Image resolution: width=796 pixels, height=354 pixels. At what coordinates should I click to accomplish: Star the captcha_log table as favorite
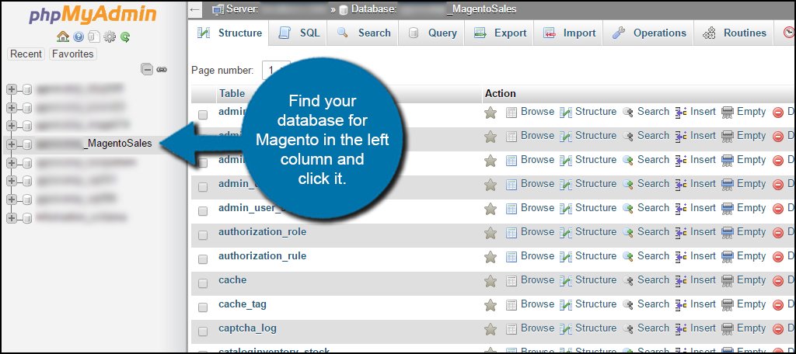(x=491, y=329)
